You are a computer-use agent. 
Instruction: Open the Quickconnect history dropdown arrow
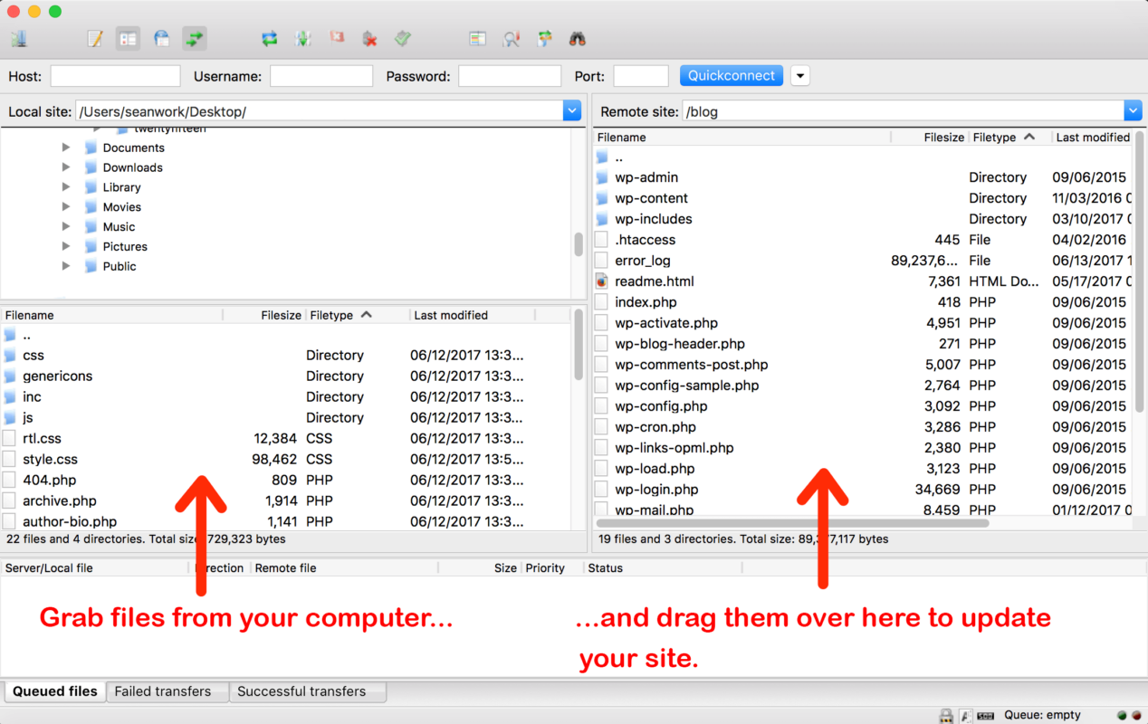799,76
